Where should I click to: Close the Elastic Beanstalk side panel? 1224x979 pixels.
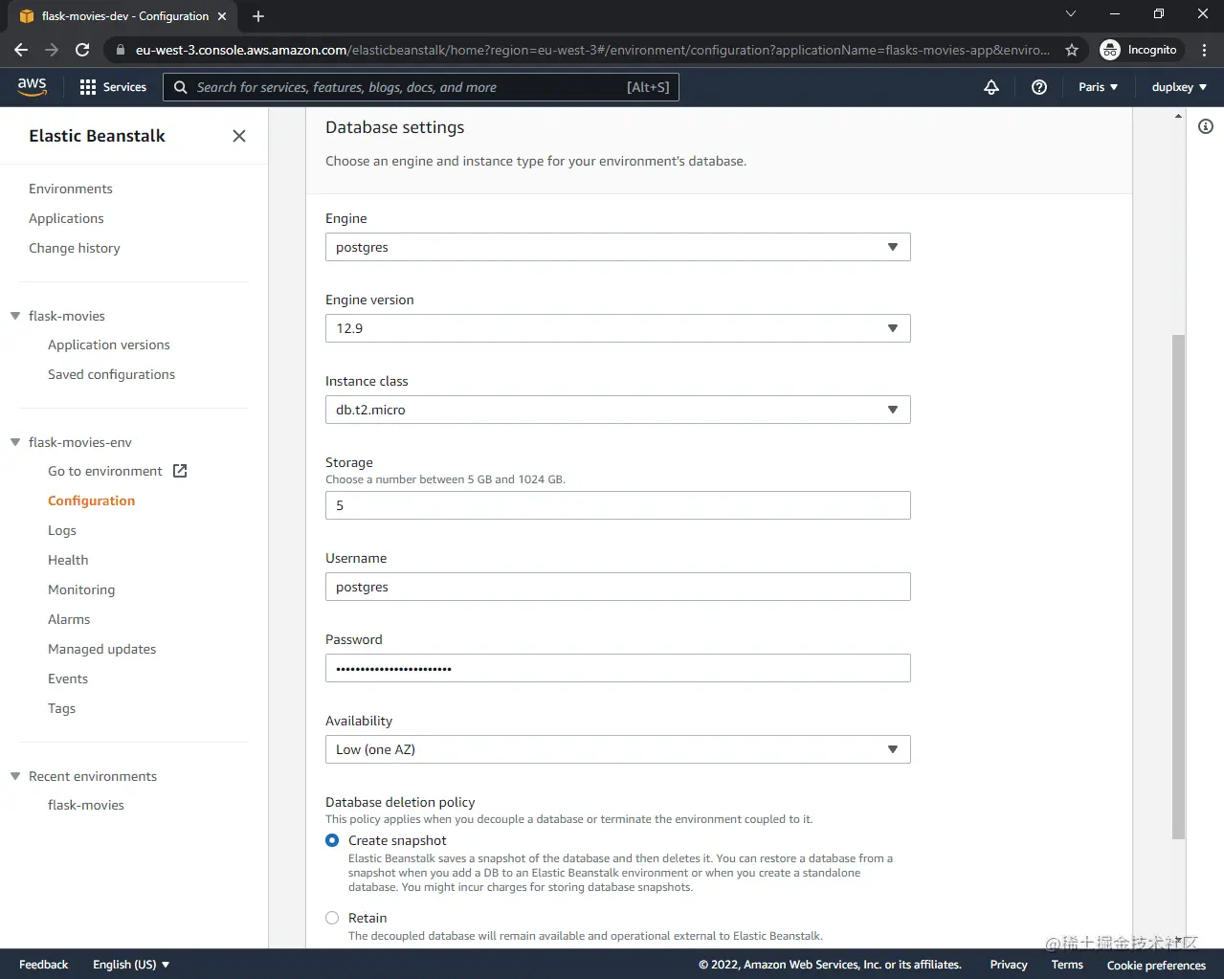tap(239, 136)
